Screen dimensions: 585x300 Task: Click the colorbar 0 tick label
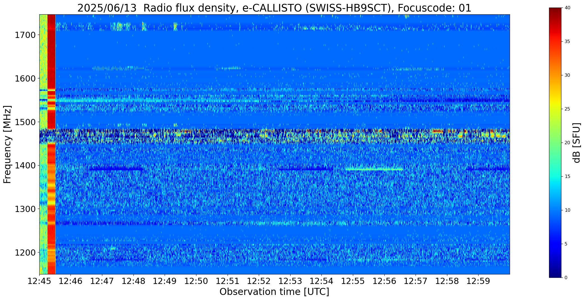(566, 278)
